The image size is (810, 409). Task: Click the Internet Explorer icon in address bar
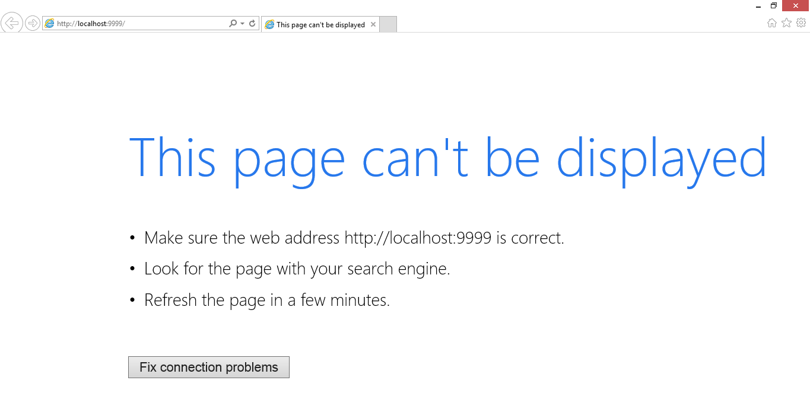click(x=50, y=24)
